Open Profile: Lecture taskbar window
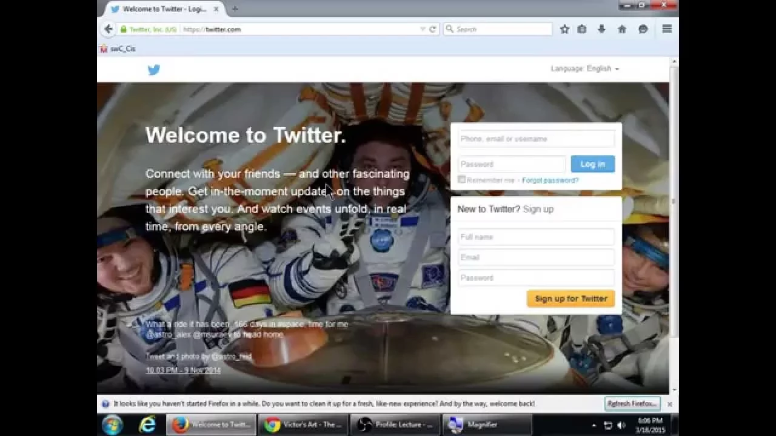776x436 pixels. (395, 424)
